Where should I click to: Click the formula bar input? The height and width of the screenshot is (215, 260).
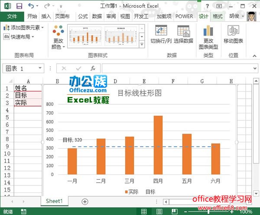tap(177, 68)
